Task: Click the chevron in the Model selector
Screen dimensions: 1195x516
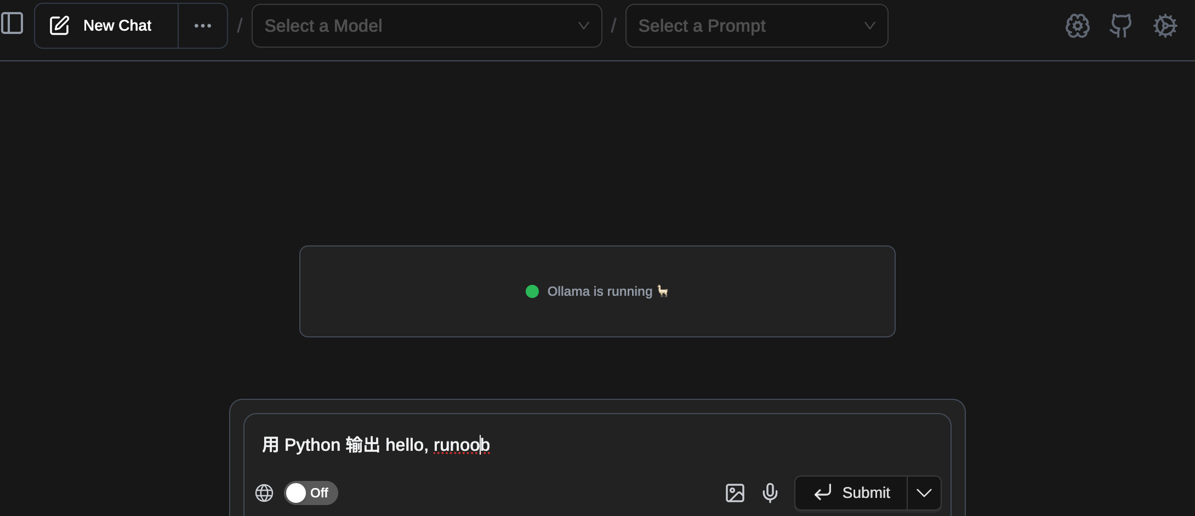Action: (583, 26)
